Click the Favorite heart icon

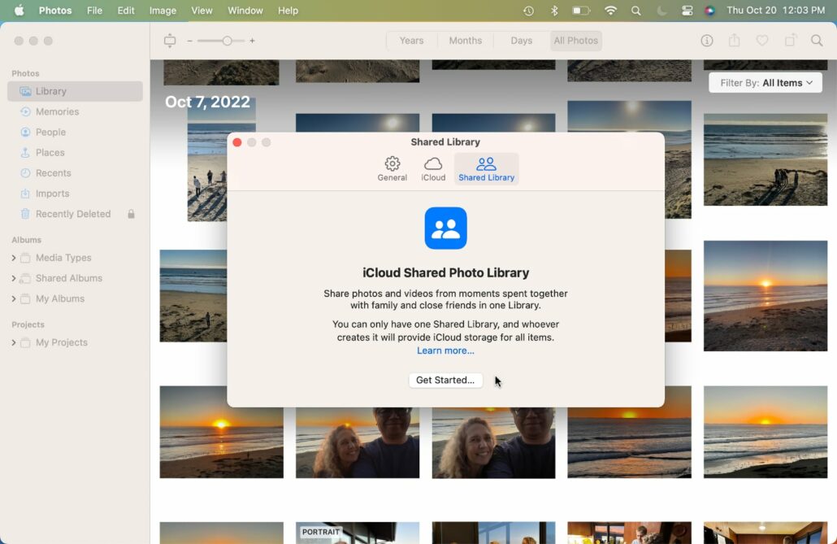762,41
